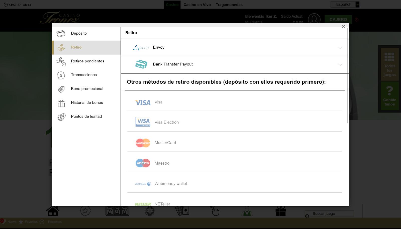This screenshot has height=229, width=401.
Task: Open Retiros pendientes section
Action: [86, 61]
